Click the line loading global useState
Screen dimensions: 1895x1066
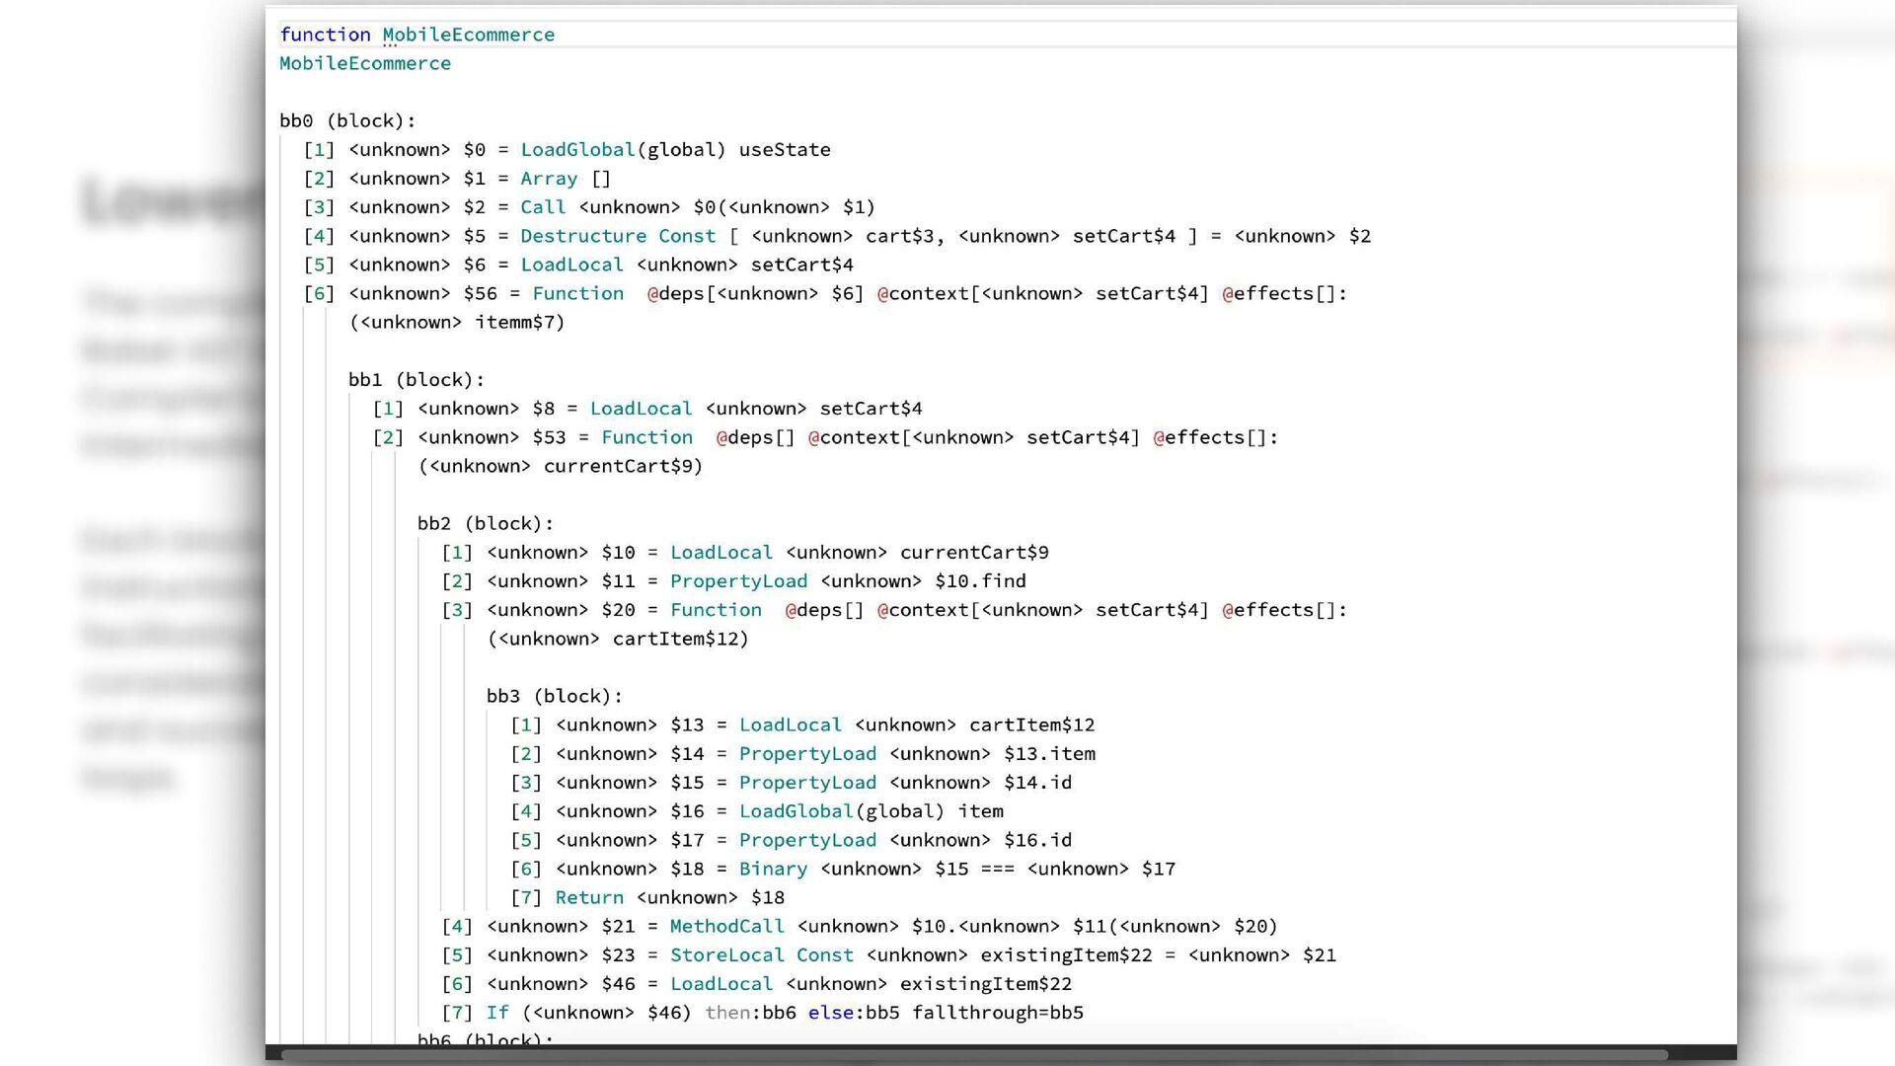click(567, 150)
